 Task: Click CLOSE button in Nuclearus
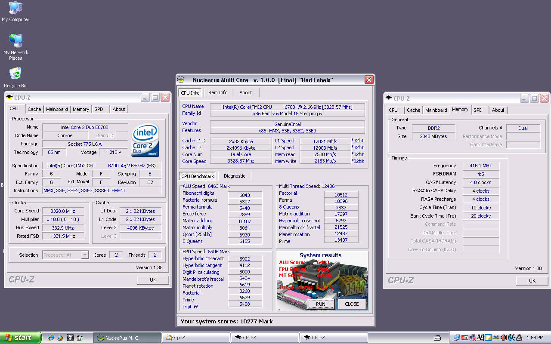(352, 304)
